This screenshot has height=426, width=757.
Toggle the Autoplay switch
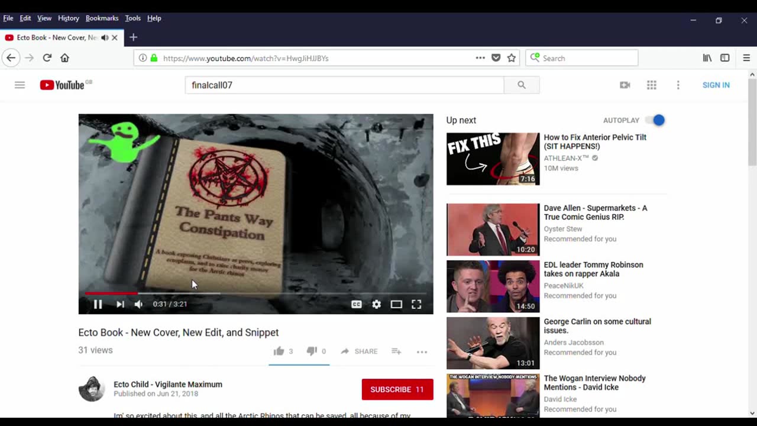(655, 120)
